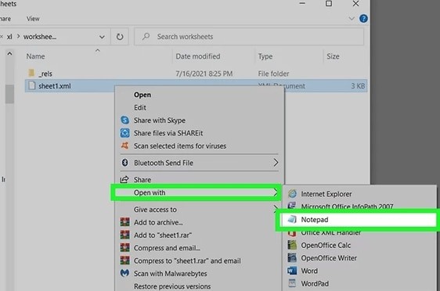
Task: Select Share files via SHAREit
Action: point(200,133)
